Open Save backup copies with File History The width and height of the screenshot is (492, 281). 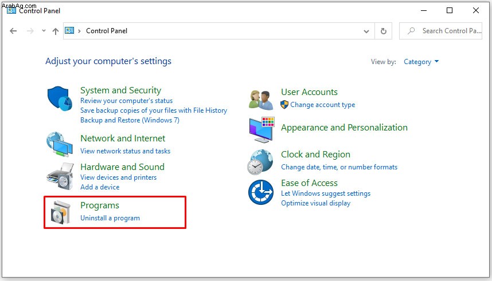(154, 110)
